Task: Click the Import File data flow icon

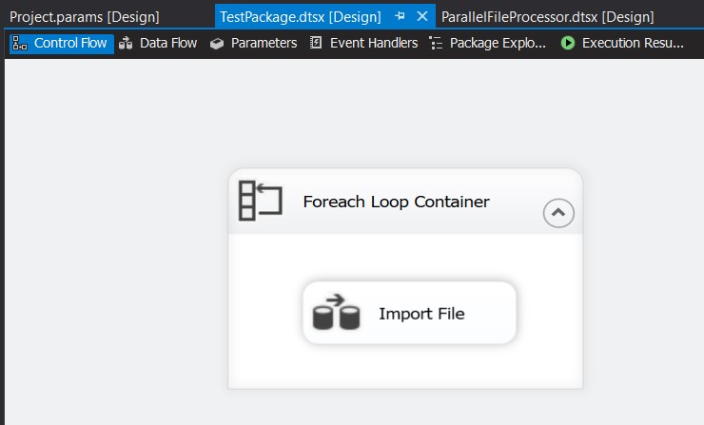Action: (336, 313)
